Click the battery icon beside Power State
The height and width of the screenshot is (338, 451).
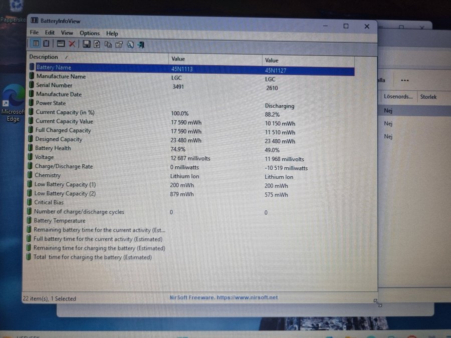pos(31,103)
